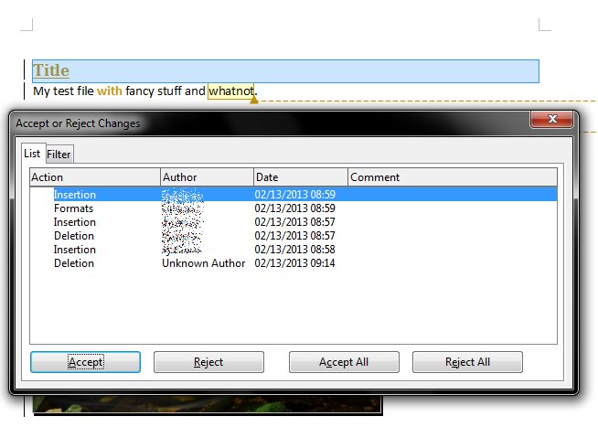Close the Accept or Reject Changes dialog

click(551, 119)
